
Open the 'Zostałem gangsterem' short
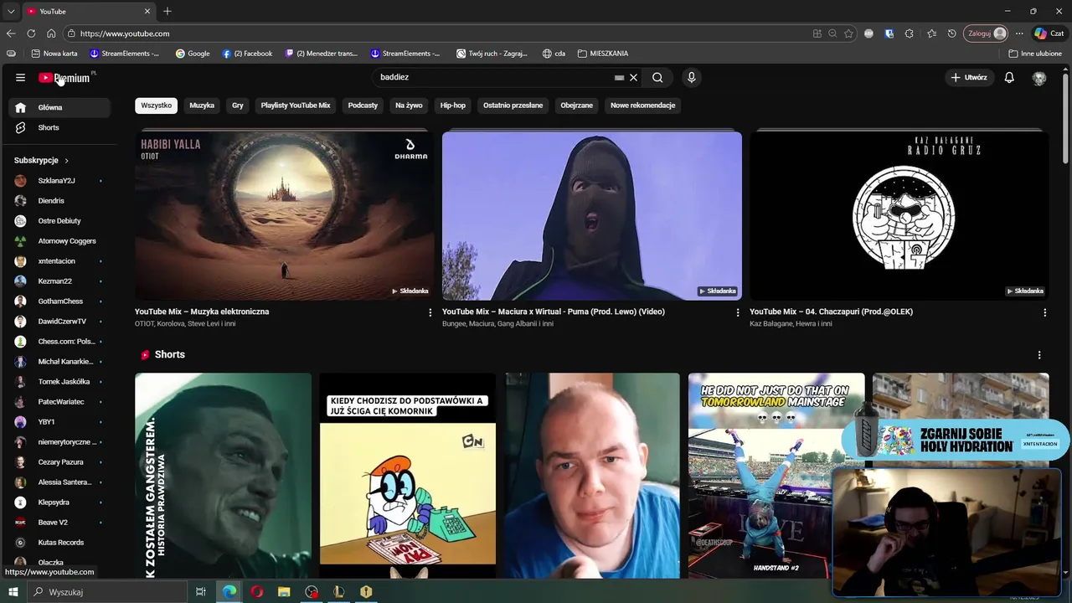click(x=223, y=476)
